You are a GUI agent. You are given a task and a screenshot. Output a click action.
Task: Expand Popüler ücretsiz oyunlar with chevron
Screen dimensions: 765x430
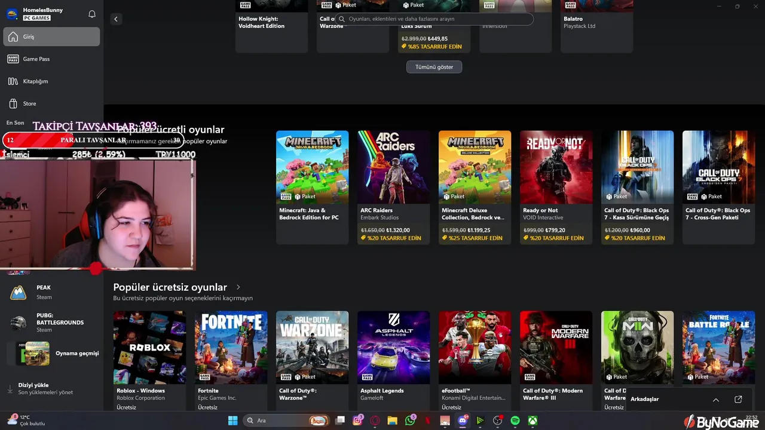coord(238,287)
